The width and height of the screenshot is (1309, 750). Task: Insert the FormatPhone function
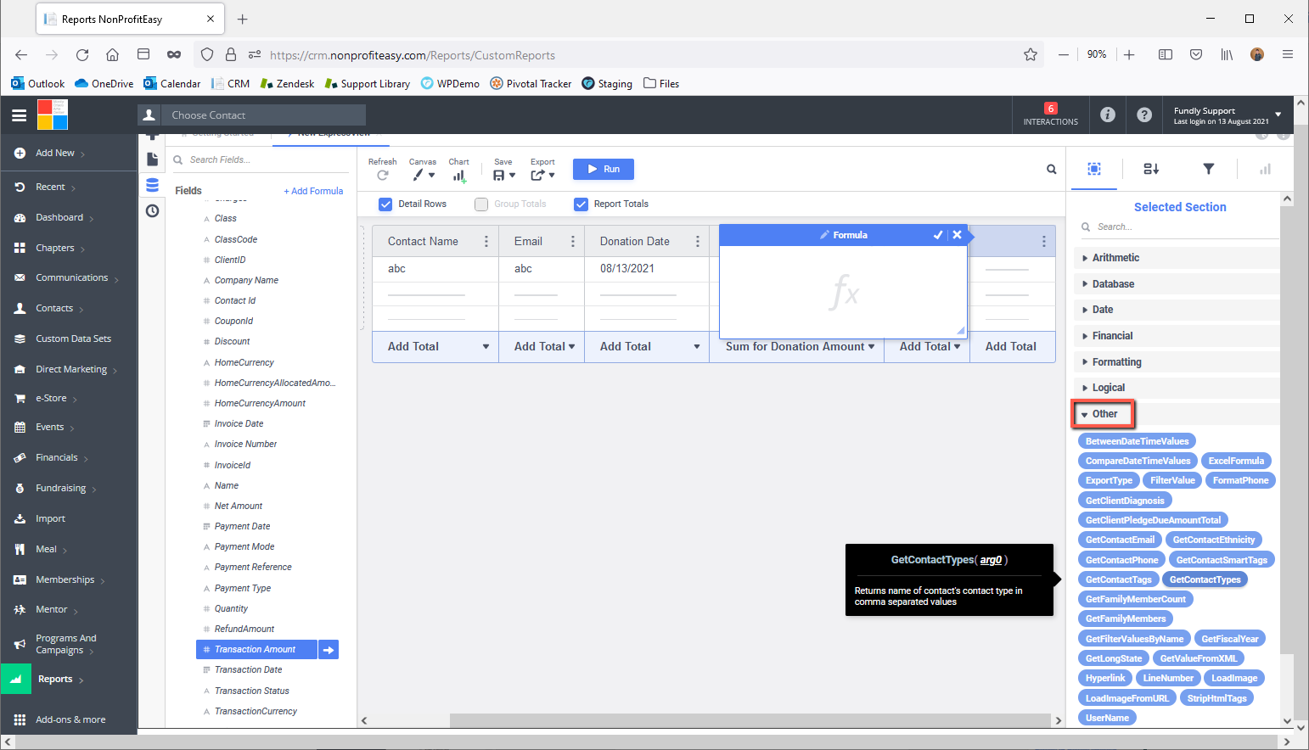pyautogui.click(x=1240, y=481)
